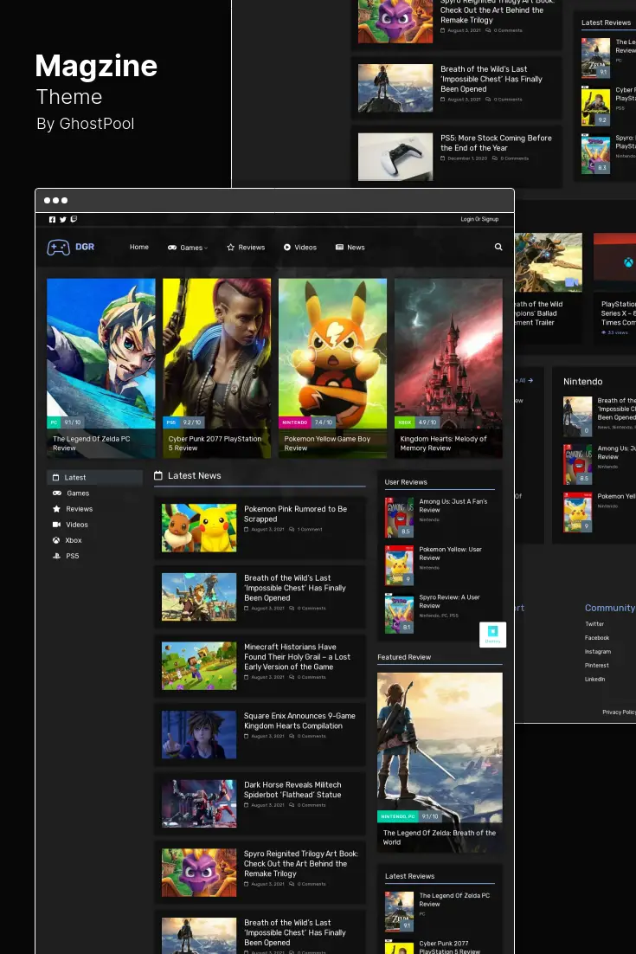The width and height of the screenshot is (636, 954).
Task: Click the Featured Review widget heading
Action: [x=404, y=657]
